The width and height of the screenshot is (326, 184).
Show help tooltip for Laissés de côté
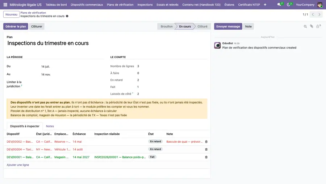coord(133,93)
